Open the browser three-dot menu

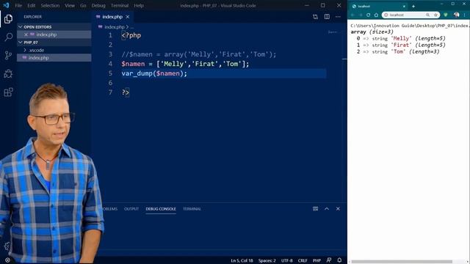465,15
